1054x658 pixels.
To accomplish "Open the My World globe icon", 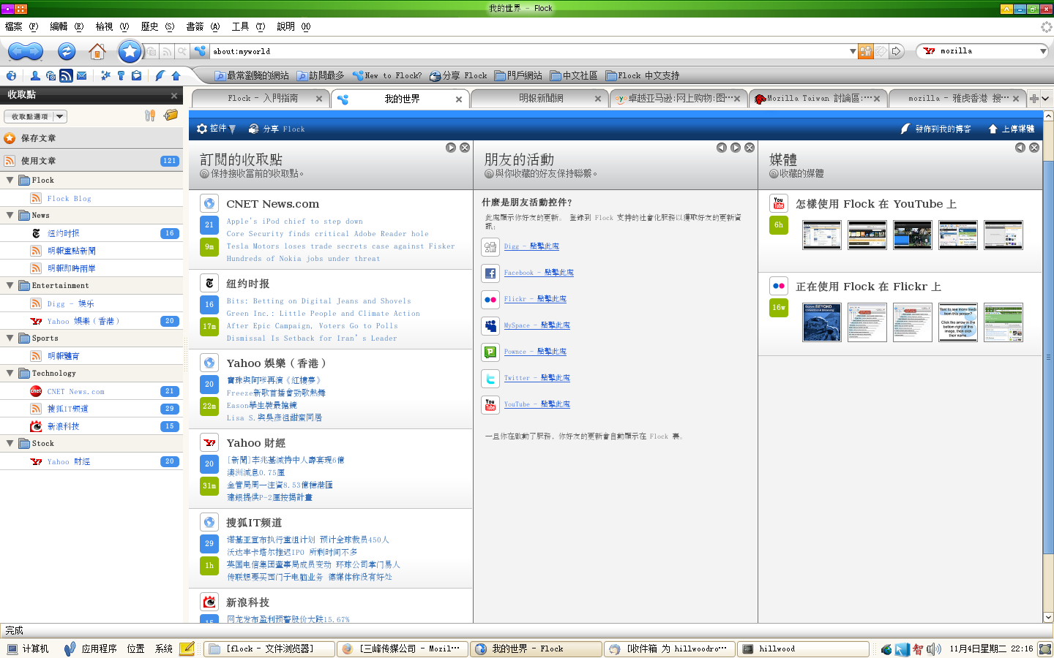I will 11,75.
